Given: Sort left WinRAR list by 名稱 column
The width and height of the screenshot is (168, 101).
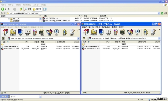Looking at the screenshot, I should tap(10, 42).
